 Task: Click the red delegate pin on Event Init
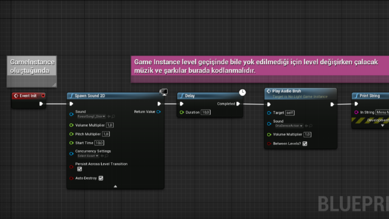pyautogui.click(x=43, y=96)
